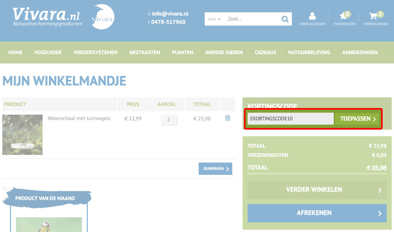Screen dimensions: 394x232
Task: Open the Planten menu
Action: [x=183, y=53]
